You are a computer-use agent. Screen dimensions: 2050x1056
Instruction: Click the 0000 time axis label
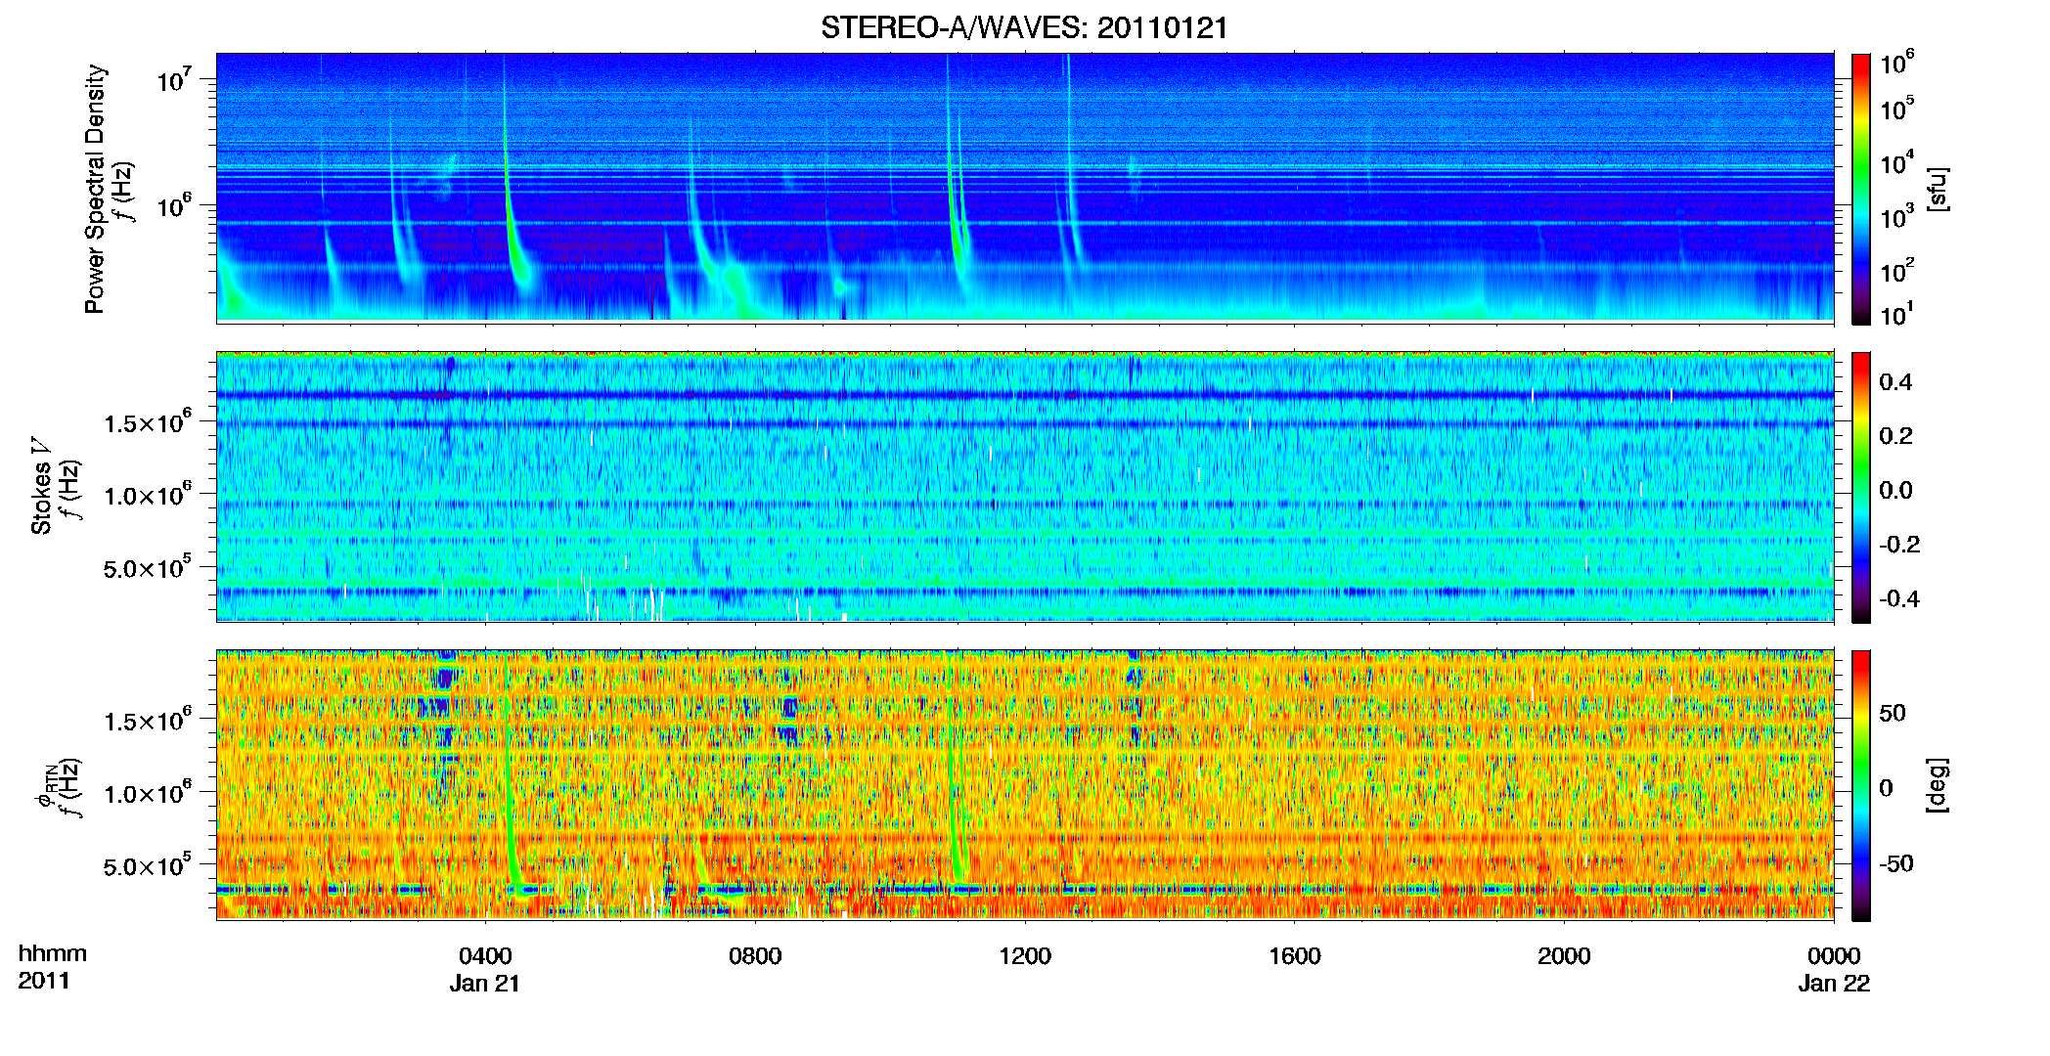tap(1834, 956)
